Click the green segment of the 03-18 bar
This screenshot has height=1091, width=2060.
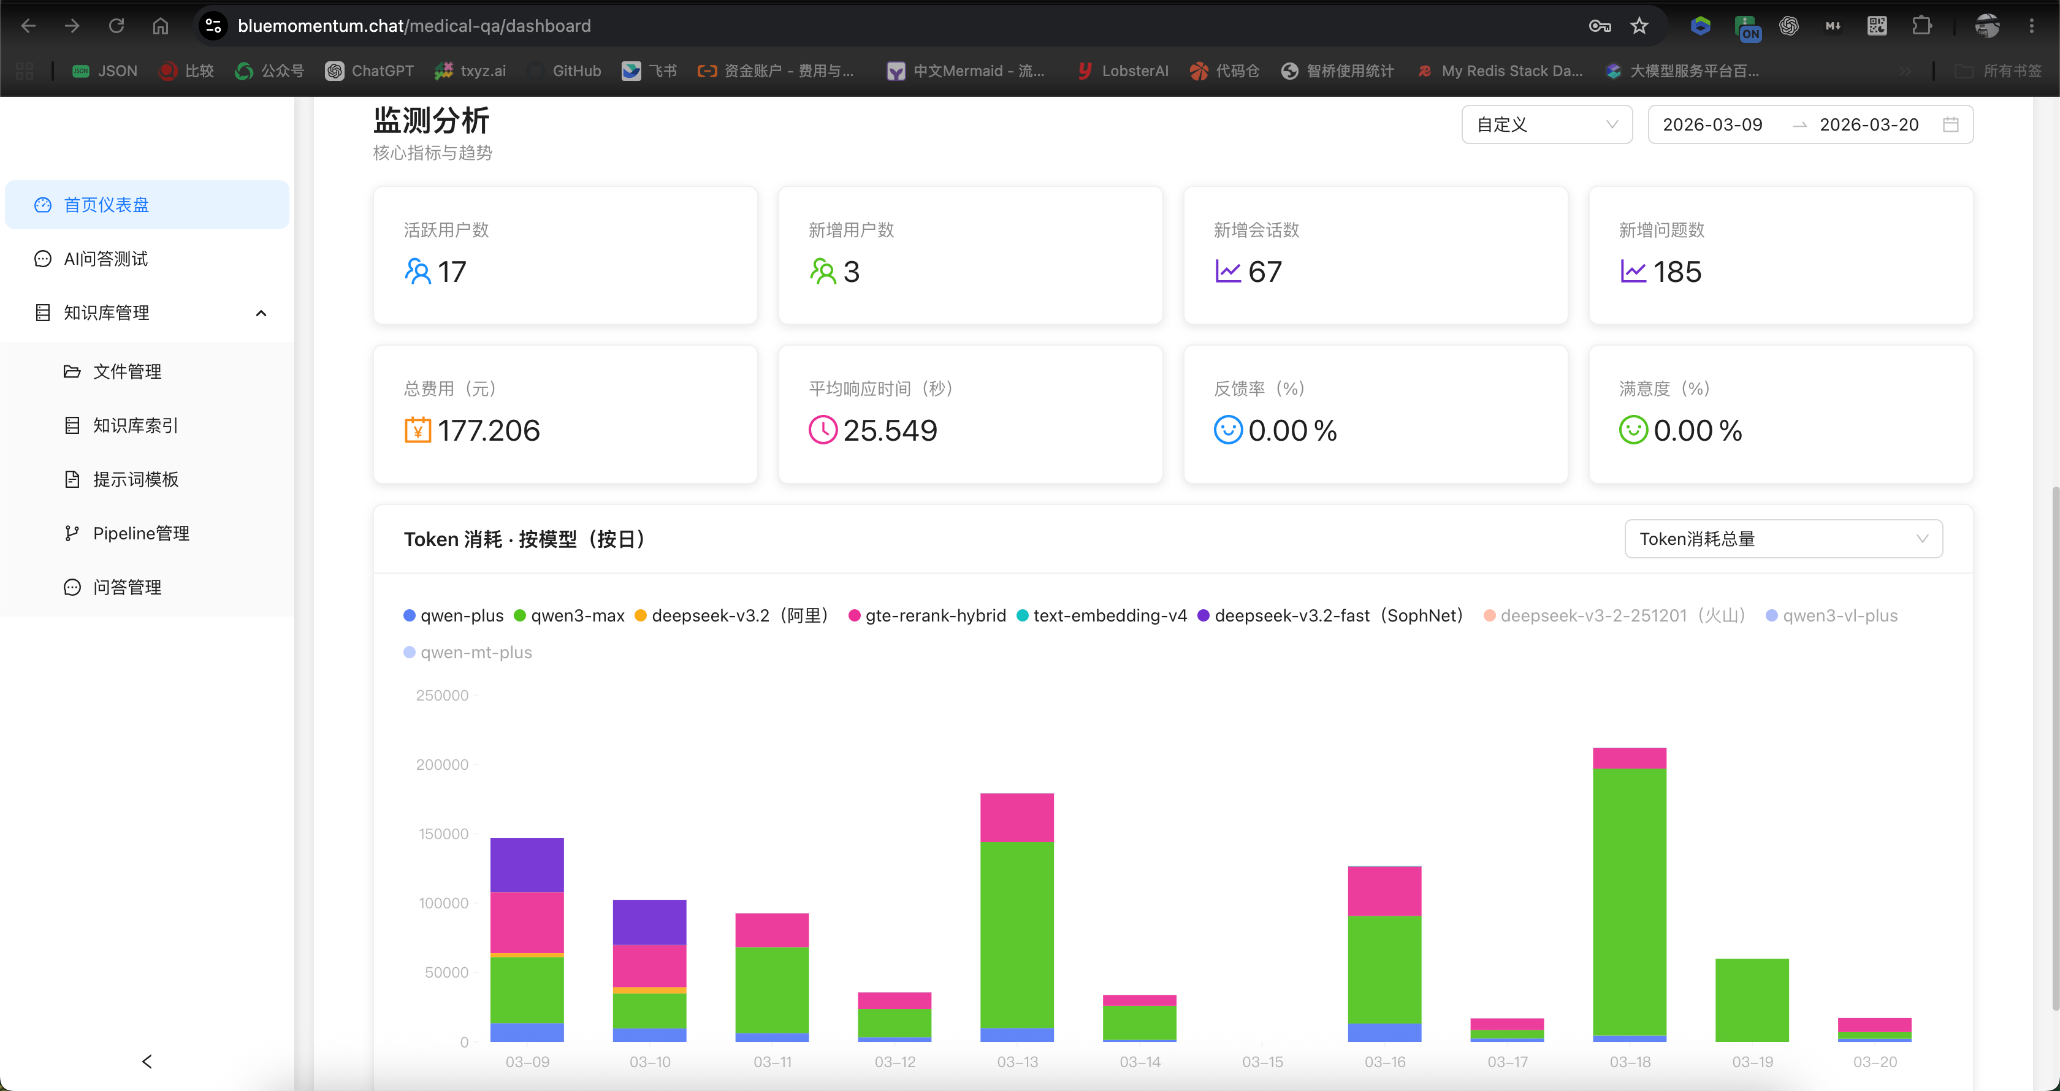pyautogui.click(x=1629, y=902)
